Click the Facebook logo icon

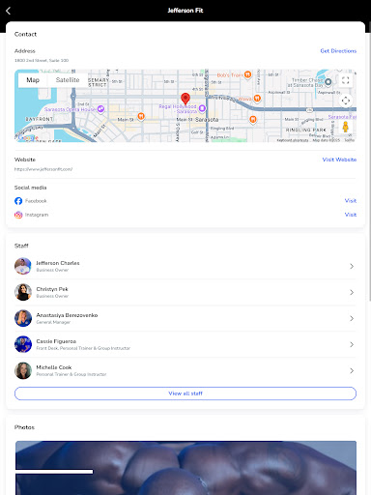pos(18,201)
